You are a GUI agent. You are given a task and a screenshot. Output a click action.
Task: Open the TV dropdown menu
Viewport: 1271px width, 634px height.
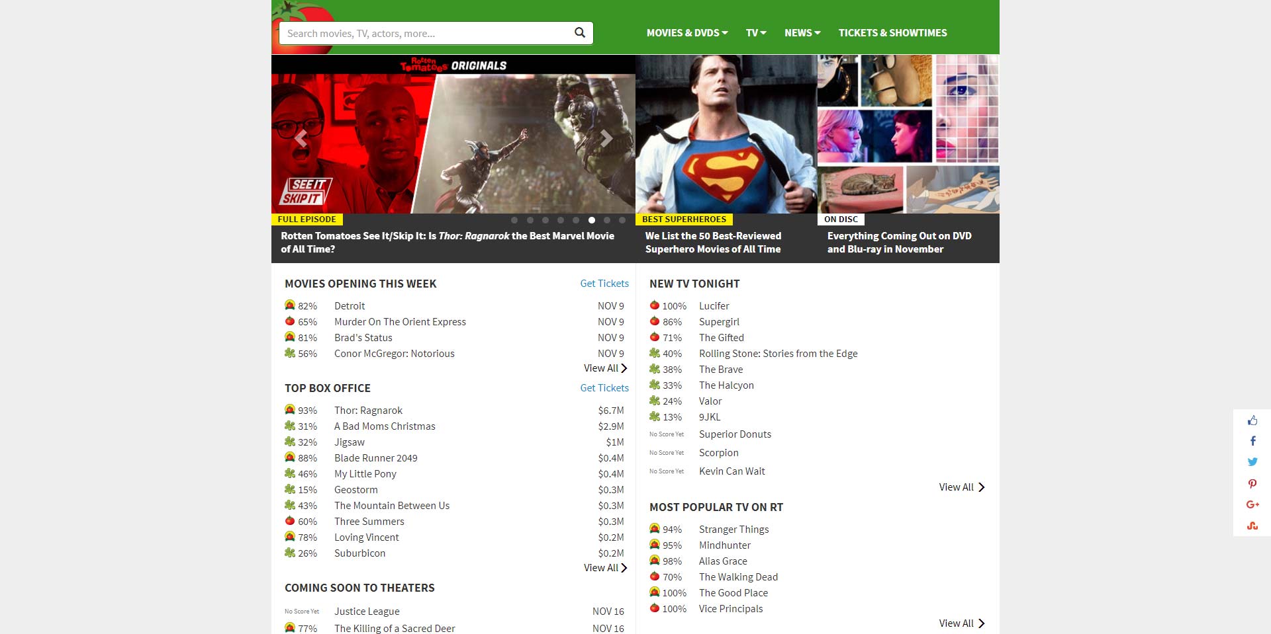[x=755, y=32]
